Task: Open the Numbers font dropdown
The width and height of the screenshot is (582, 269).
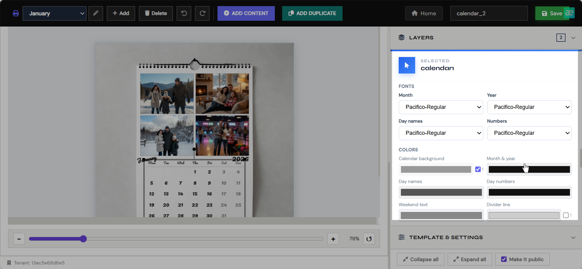Action: click(529, 133)
